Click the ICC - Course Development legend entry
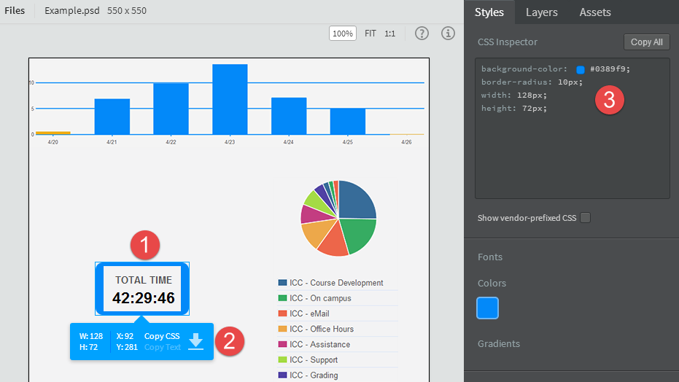The height and width of the screenshot is (382, 679). tap(331, 283)
